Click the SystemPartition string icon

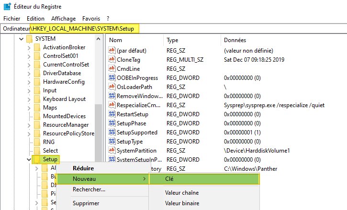click(112, 150)
